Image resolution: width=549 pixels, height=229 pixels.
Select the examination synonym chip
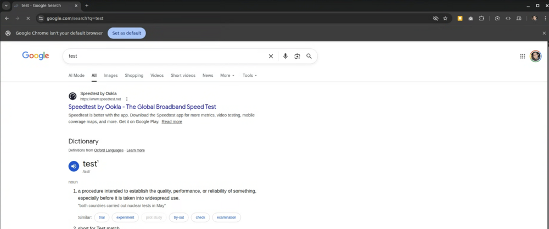pyautogui.click(x=227, y=217)
